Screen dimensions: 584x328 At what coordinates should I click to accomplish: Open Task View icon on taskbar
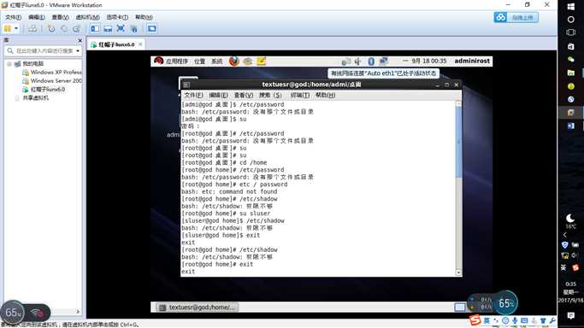click(x=571, y=32)
